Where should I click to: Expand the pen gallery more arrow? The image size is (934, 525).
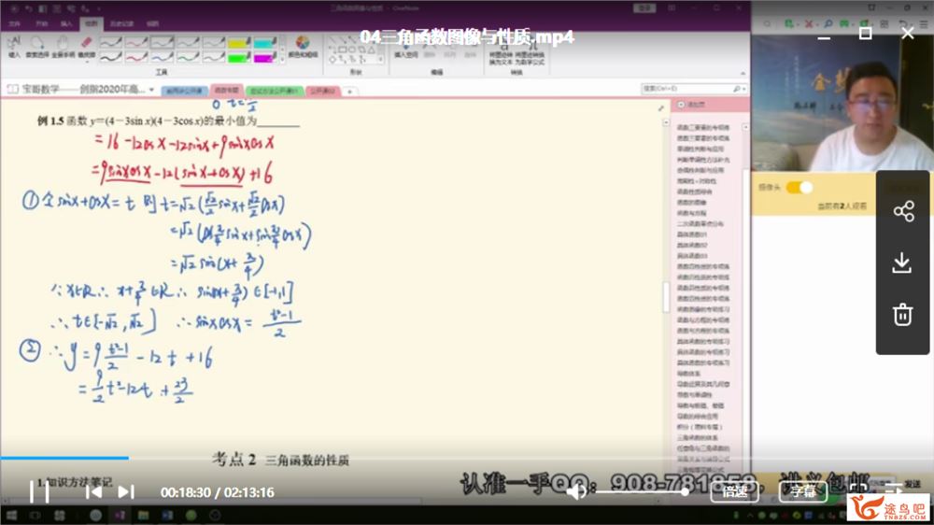[x=281, y=60]
